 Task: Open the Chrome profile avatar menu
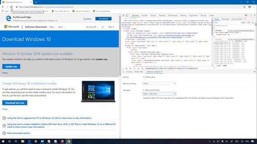(x=249, y=7)
